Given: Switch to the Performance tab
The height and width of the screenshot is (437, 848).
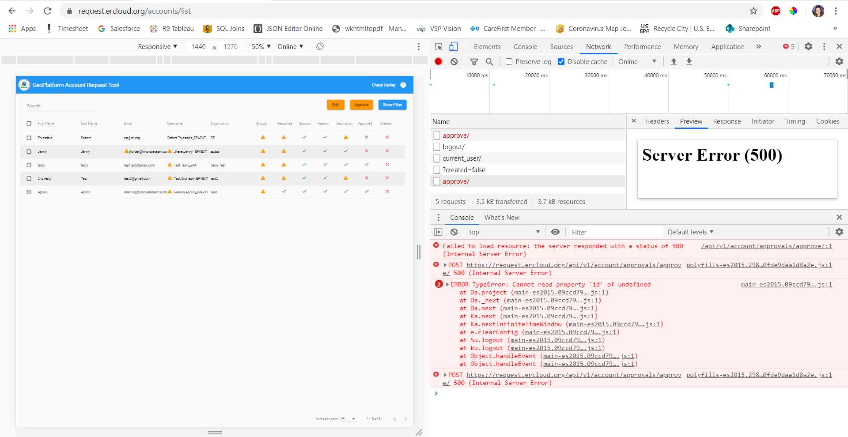Looking at the screenshot, I should coord(642,46).
